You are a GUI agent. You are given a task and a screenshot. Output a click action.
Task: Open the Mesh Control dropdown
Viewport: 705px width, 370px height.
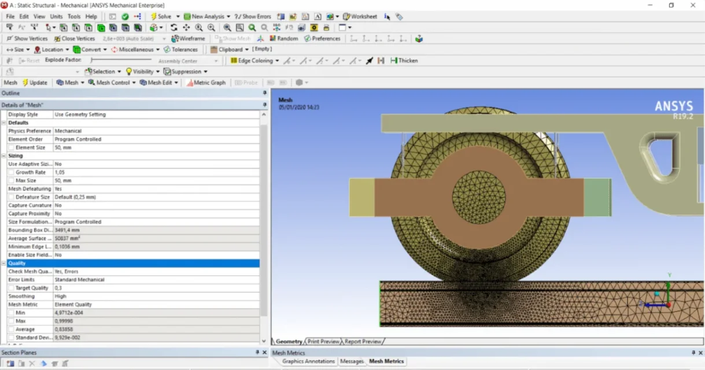point(112,83)
